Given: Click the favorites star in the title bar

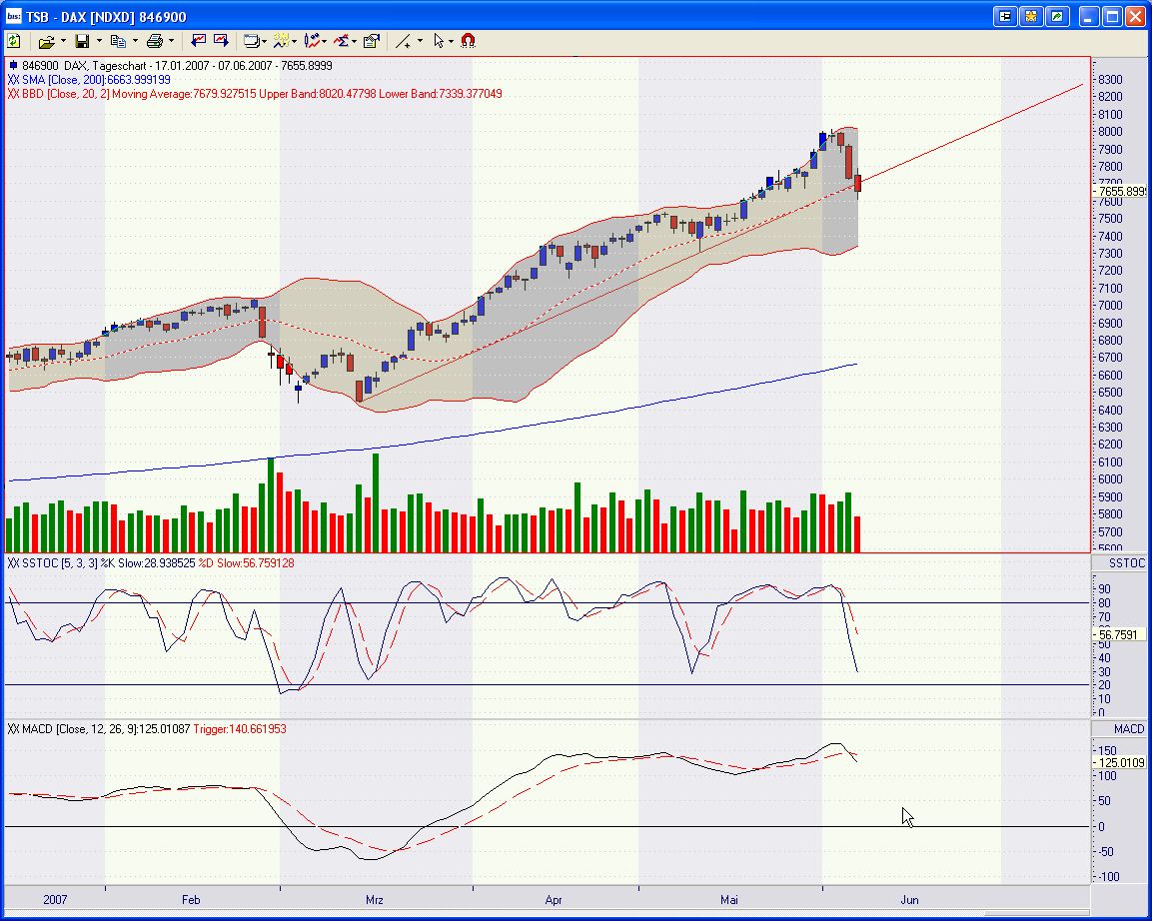Looking at the screenshot, I should coord(1031,16).
